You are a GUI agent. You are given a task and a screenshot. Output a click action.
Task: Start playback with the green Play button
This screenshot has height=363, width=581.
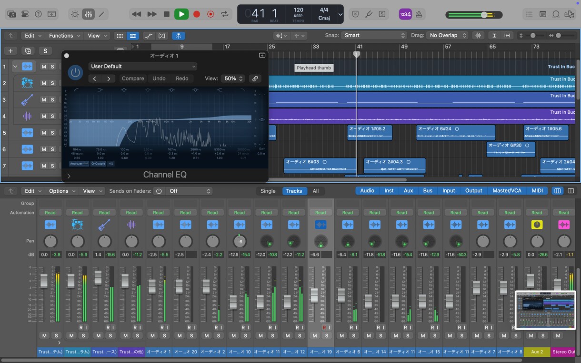coord(181,14)
